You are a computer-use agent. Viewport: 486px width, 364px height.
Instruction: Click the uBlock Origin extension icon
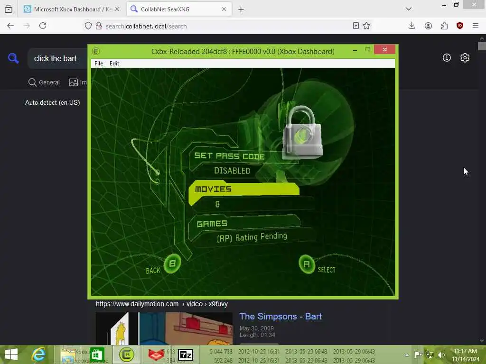pos(460,26)
